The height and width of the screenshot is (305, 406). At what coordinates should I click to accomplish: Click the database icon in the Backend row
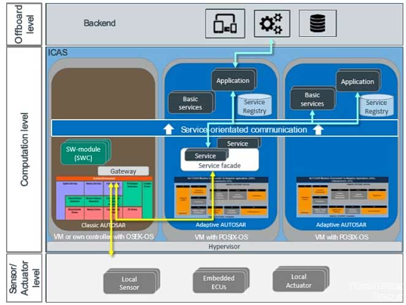pos(318,24)
